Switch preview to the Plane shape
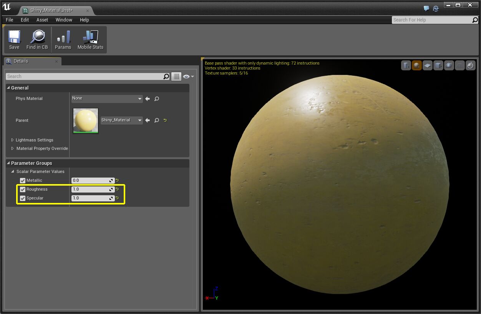The image size is (481, 314). point(428,65)
